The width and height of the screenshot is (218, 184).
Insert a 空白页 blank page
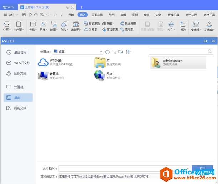[19, 26]
